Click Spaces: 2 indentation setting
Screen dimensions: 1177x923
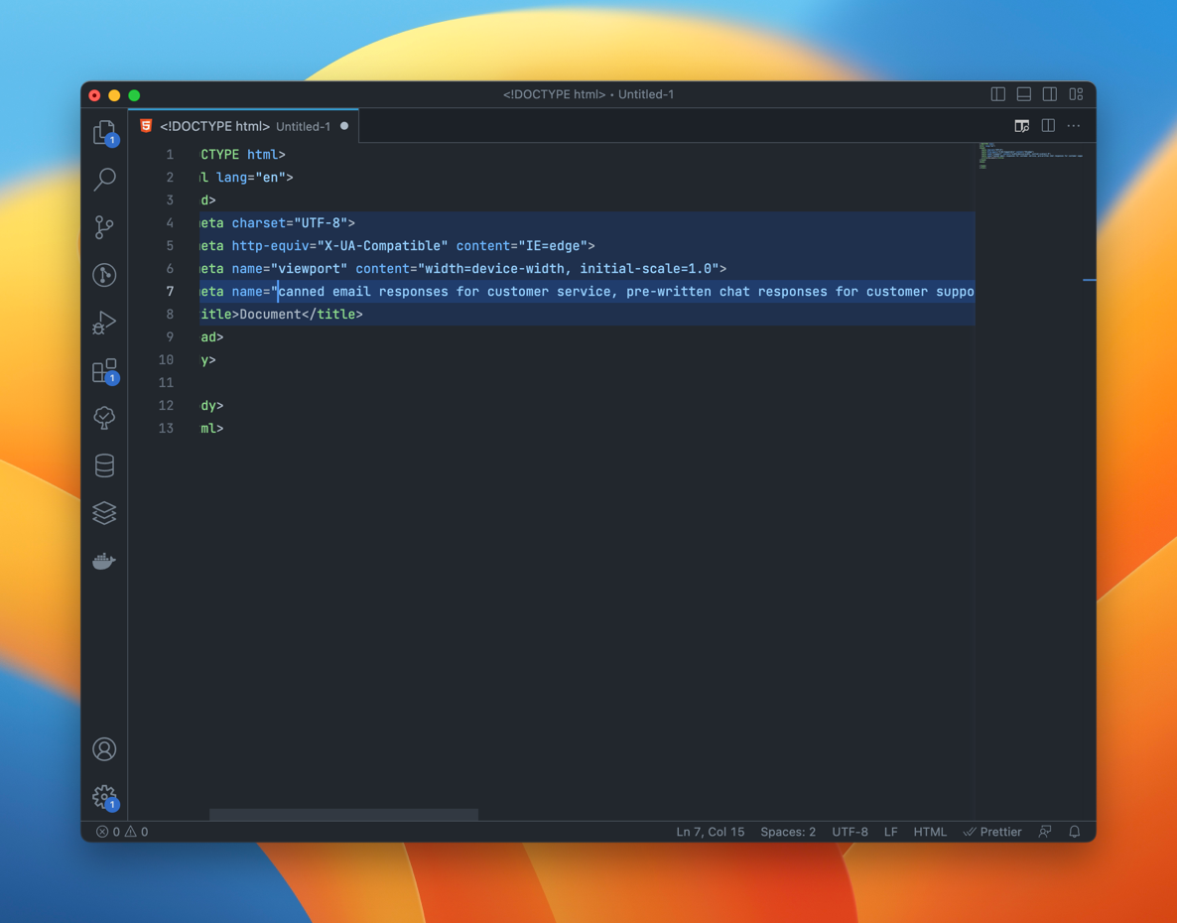(788, 832)
